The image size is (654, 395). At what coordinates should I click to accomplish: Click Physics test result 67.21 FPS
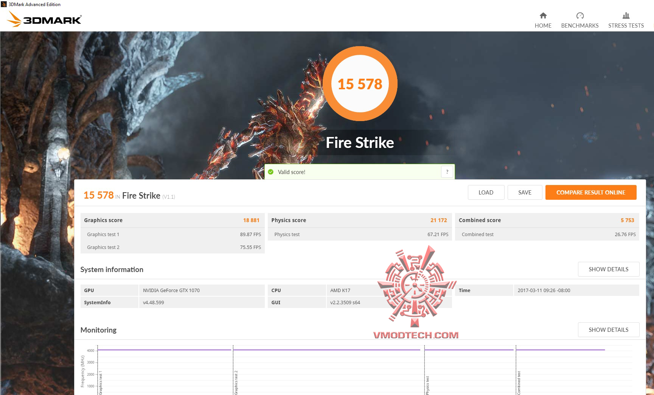(438, 234)
